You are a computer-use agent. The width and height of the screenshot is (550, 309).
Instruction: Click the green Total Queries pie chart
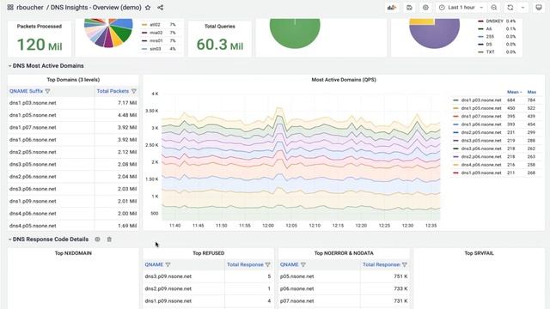pos(295,33)
